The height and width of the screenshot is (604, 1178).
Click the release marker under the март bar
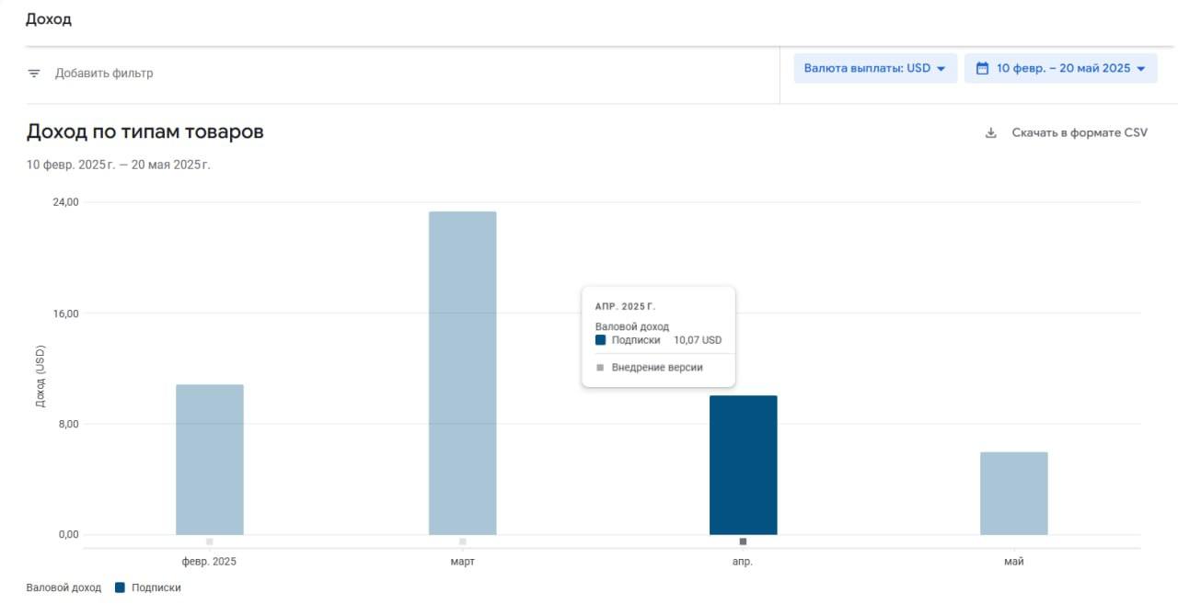coord(463,541)
